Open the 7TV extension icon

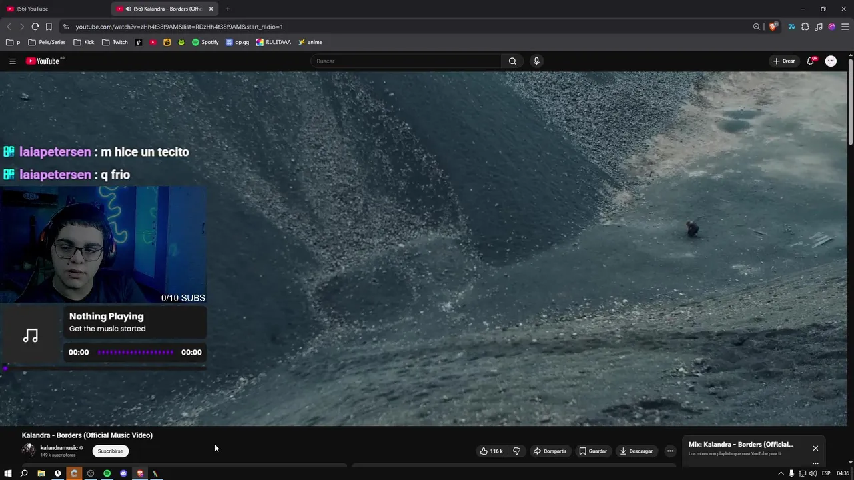click(792, 27)
